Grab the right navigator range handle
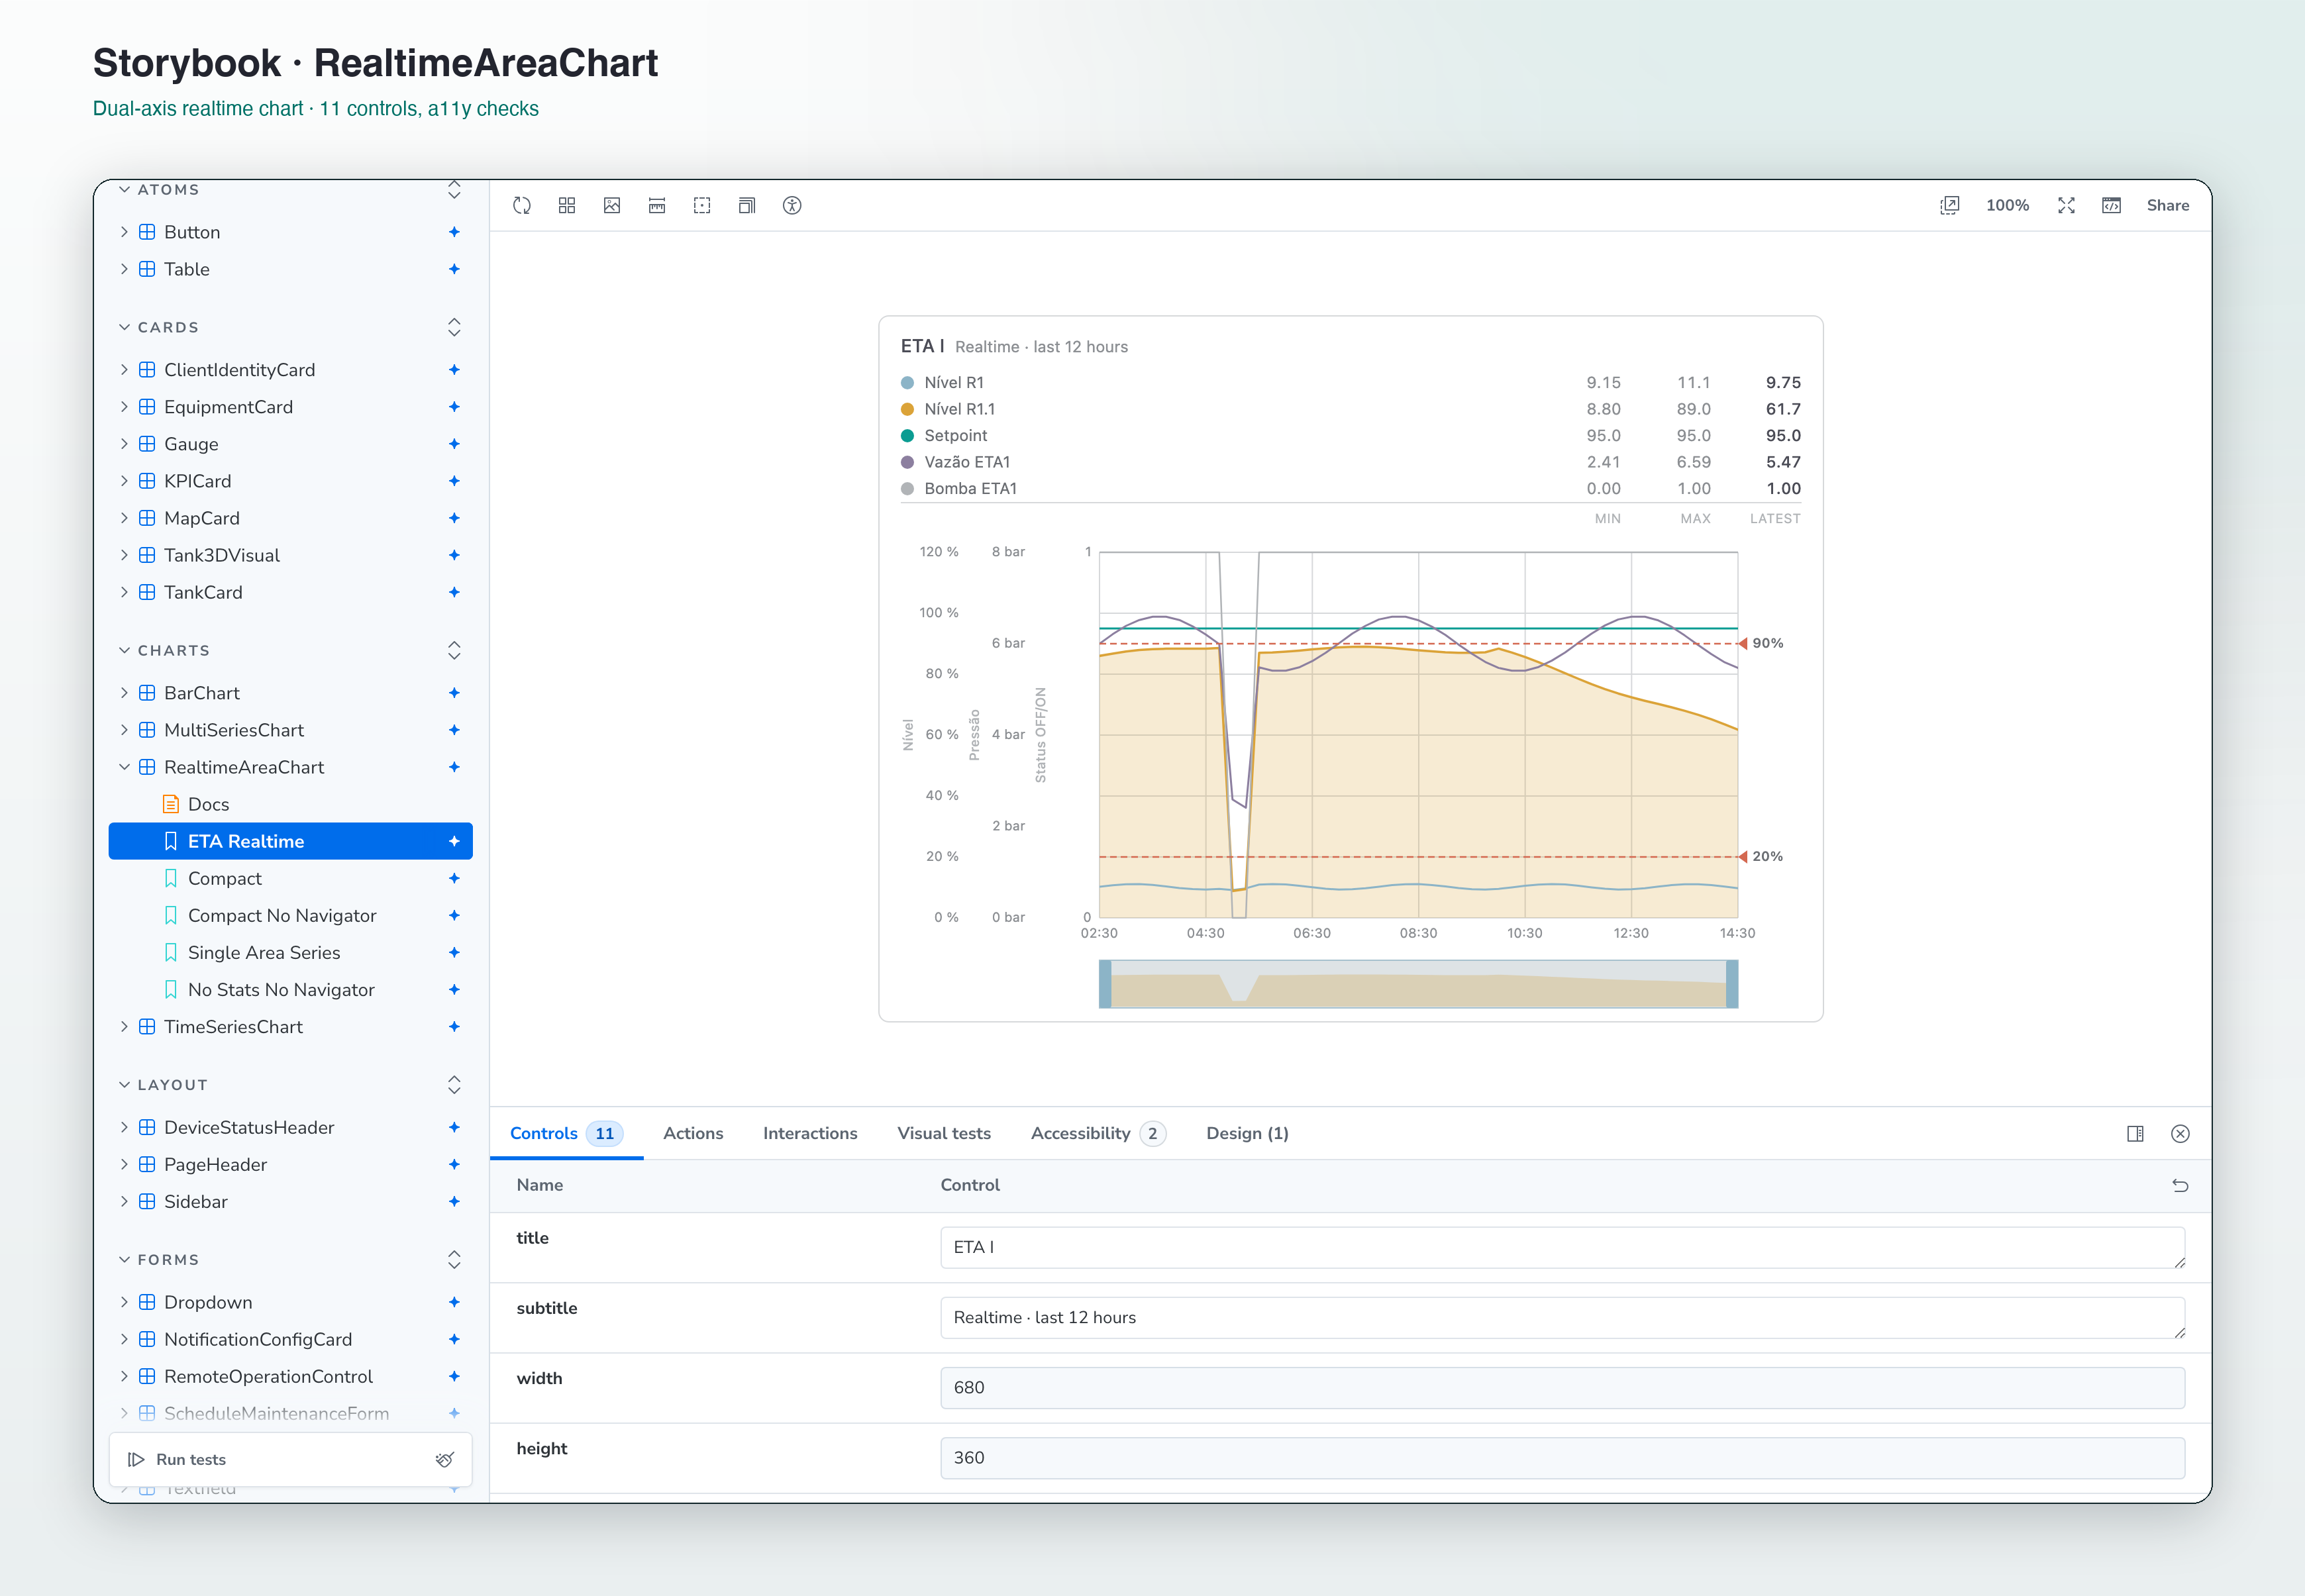This screenshot has width=2305, height=1596. 1732,984
